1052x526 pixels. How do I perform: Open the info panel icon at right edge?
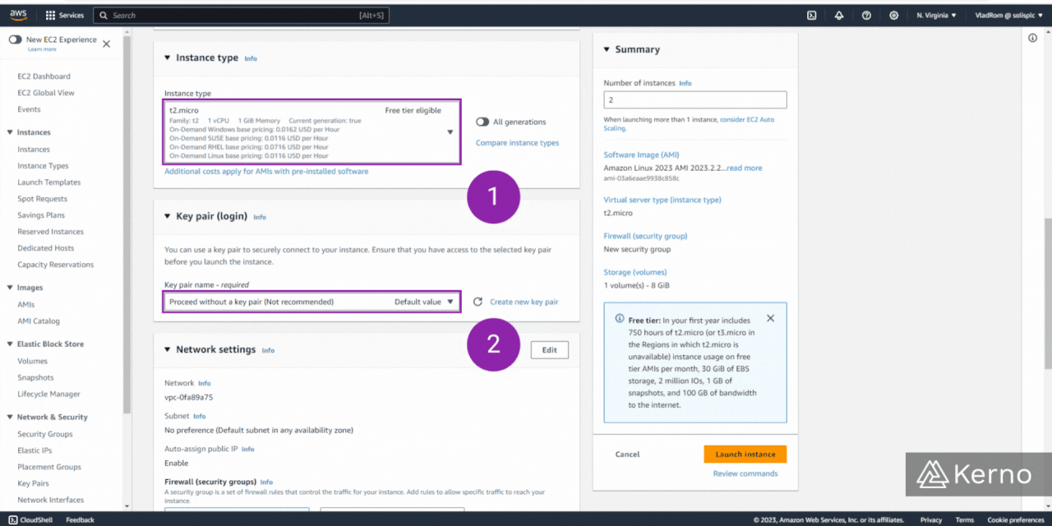tap(1033, 38)
